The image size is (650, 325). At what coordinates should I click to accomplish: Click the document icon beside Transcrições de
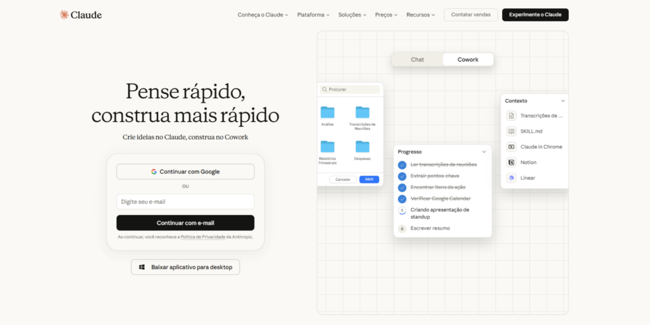511,116
